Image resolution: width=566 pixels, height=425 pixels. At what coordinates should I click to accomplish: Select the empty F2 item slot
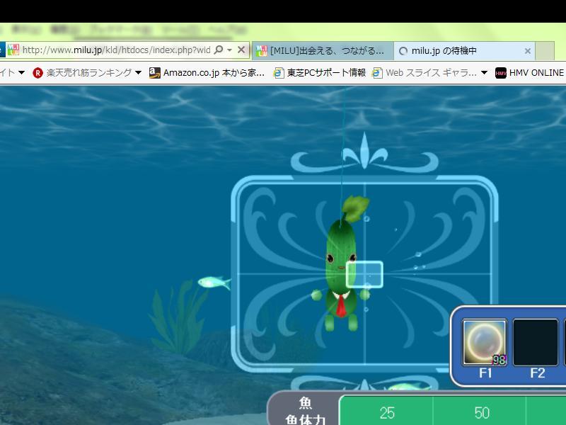click(x=536, y=342)
